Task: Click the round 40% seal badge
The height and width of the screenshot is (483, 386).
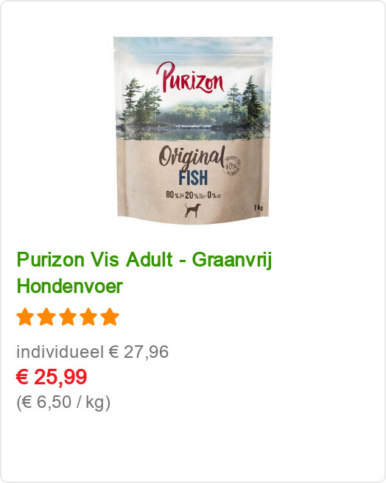Action: (233, 166)
